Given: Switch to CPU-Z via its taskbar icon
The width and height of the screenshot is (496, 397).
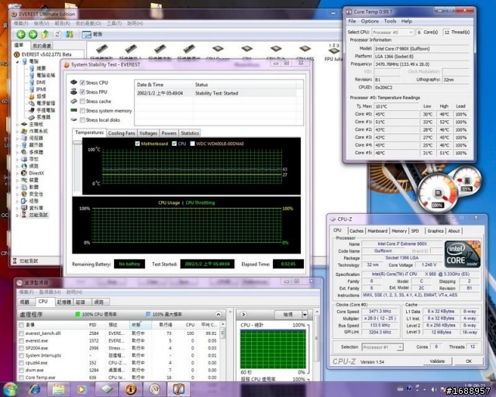Looking at the screenshot, I should [x=107, y=389].
